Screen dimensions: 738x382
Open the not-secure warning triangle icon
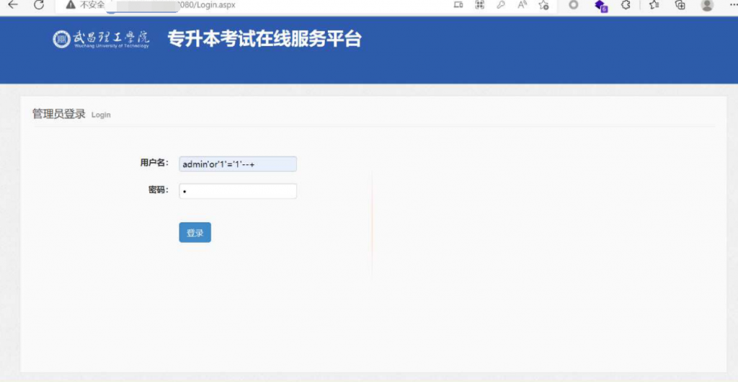[x=71, y=5]
